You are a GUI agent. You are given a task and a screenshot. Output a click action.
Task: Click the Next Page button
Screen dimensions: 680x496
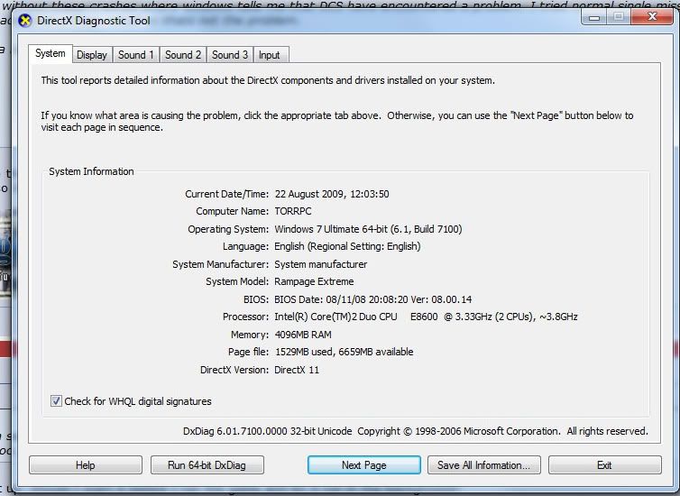[x=363, y=465]
